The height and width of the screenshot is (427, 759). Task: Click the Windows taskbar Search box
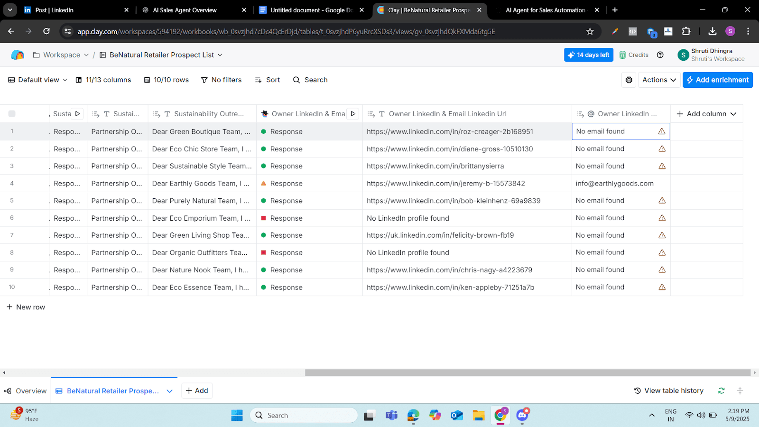[304, 416]
